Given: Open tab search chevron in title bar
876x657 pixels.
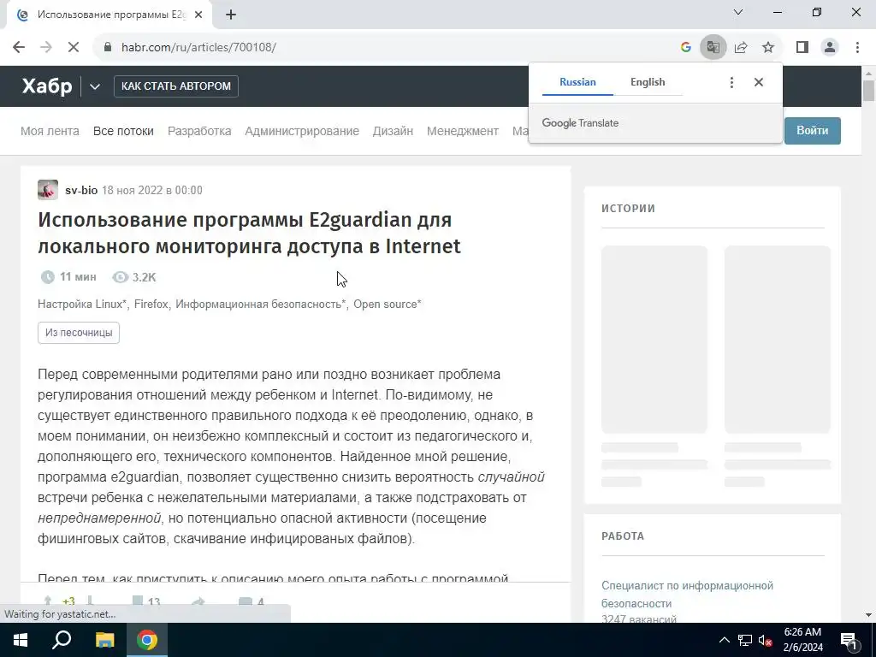Looking at the screenshot, I should 738,12.
